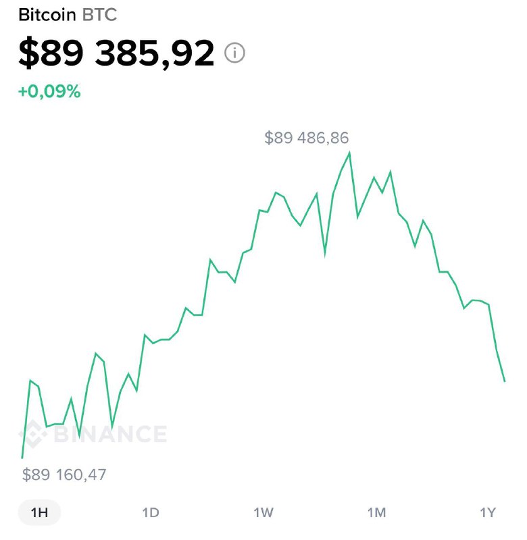Click the $89 160,47 low price label

tap(64, 475)
